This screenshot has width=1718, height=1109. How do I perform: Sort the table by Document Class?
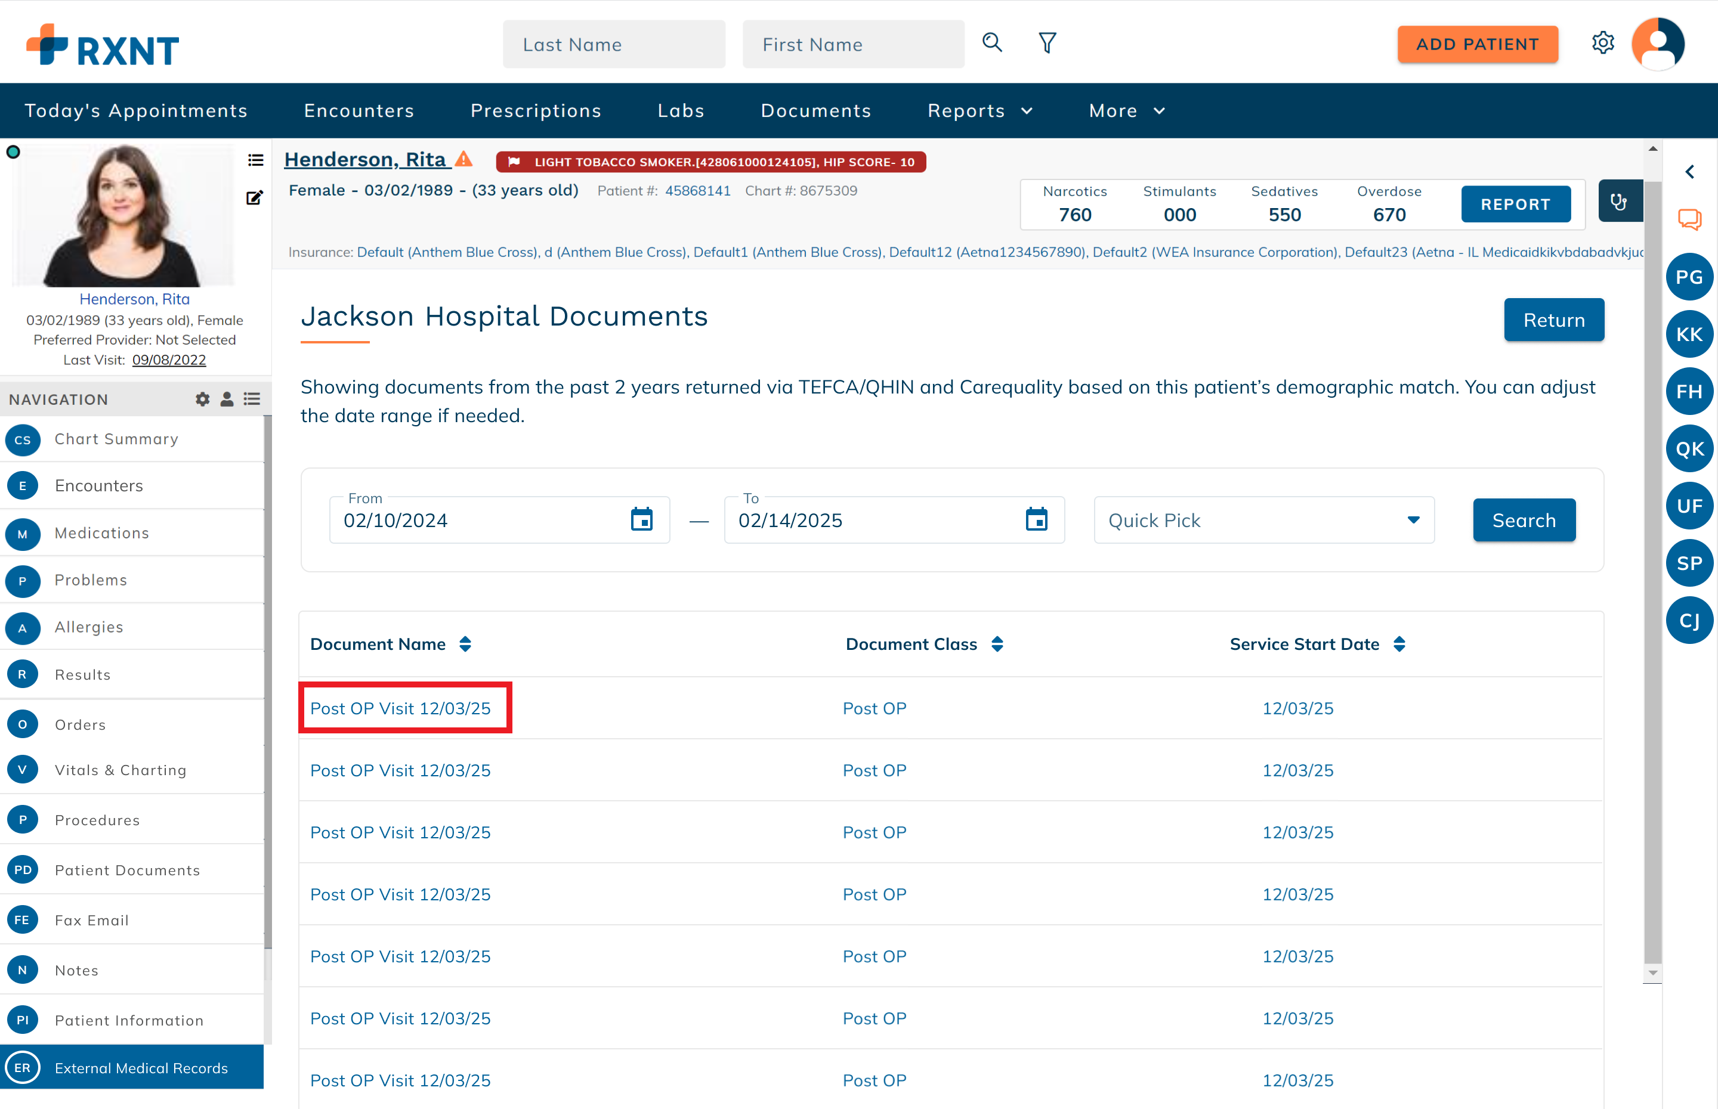click(997, 645)
